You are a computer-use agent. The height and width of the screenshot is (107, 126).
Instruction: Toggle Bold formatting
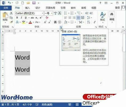[x=17, y=18]
